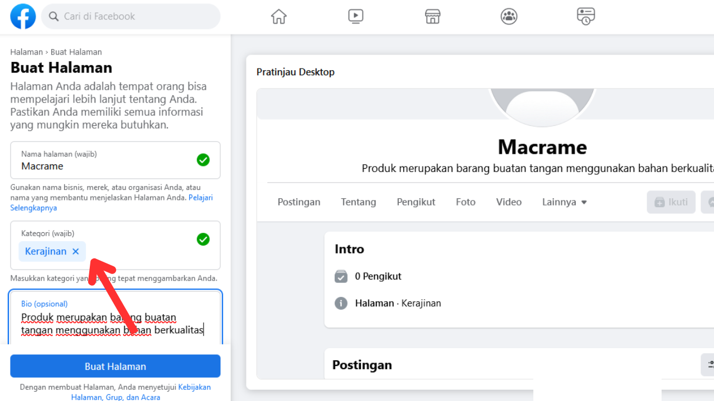This screenshot has width=714, height=401.
Task: Remove the Kerajinan category chip
Action: [x=76, y=251]
